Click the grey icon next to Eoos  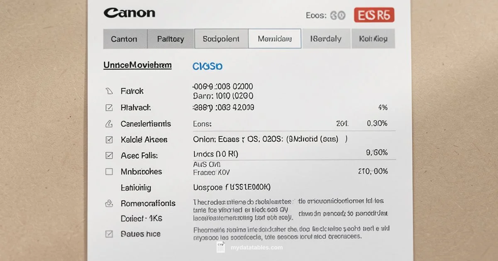coord(338,16)
